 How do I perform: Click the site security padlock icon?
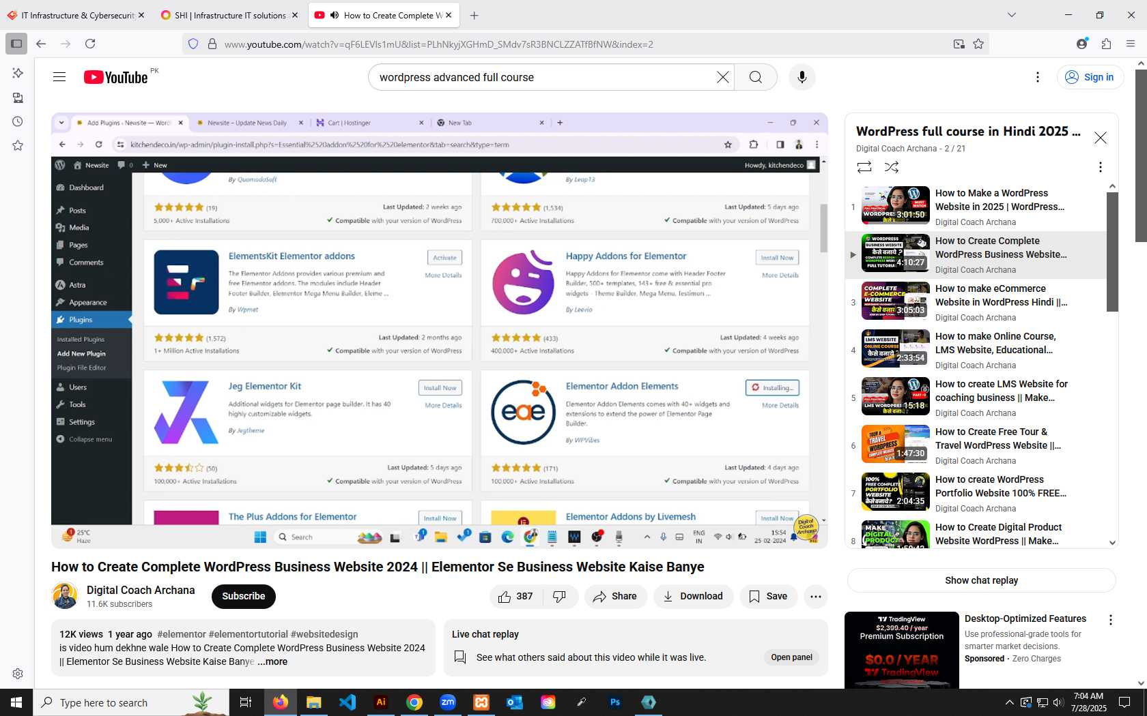pyautogui.click(x=212, y=44)
